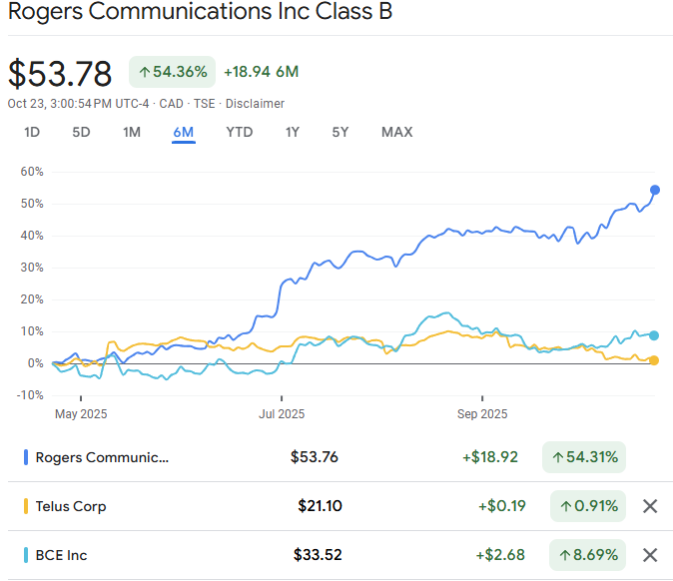Viewport: 673px width, 581px height.
Task: Select the 6M time range tab
Action: (184, 132)
